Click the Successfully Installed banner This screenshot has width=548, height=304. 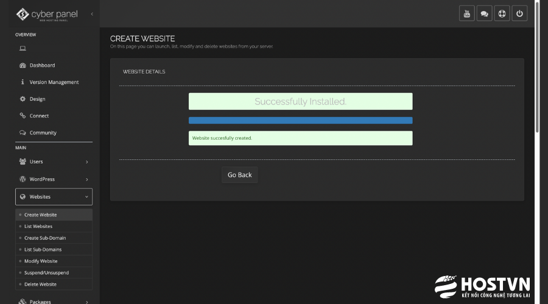point(301,101)
